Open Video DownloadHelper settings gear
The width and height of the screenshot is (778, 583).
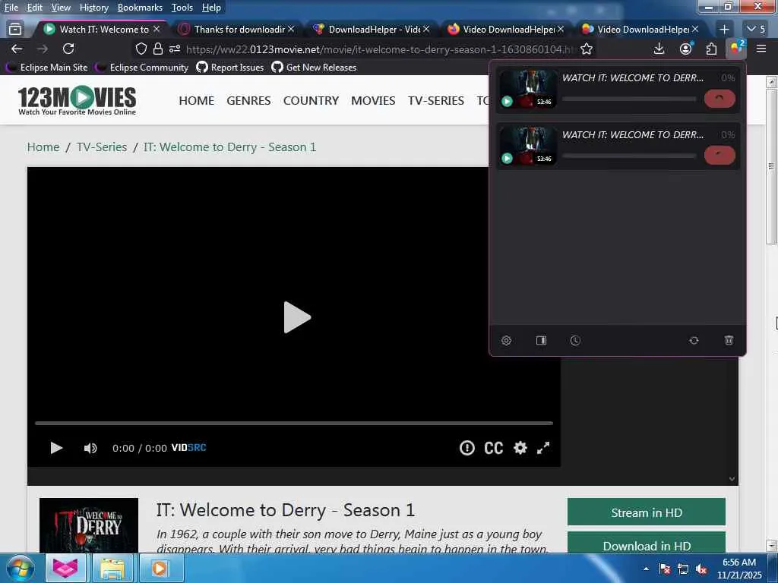point(506,341)
